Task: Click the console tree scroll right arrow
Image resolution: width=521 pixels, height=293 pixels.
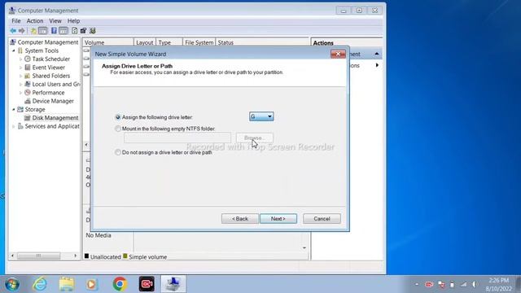Action: pyautogui.click(x=76, y=256)
